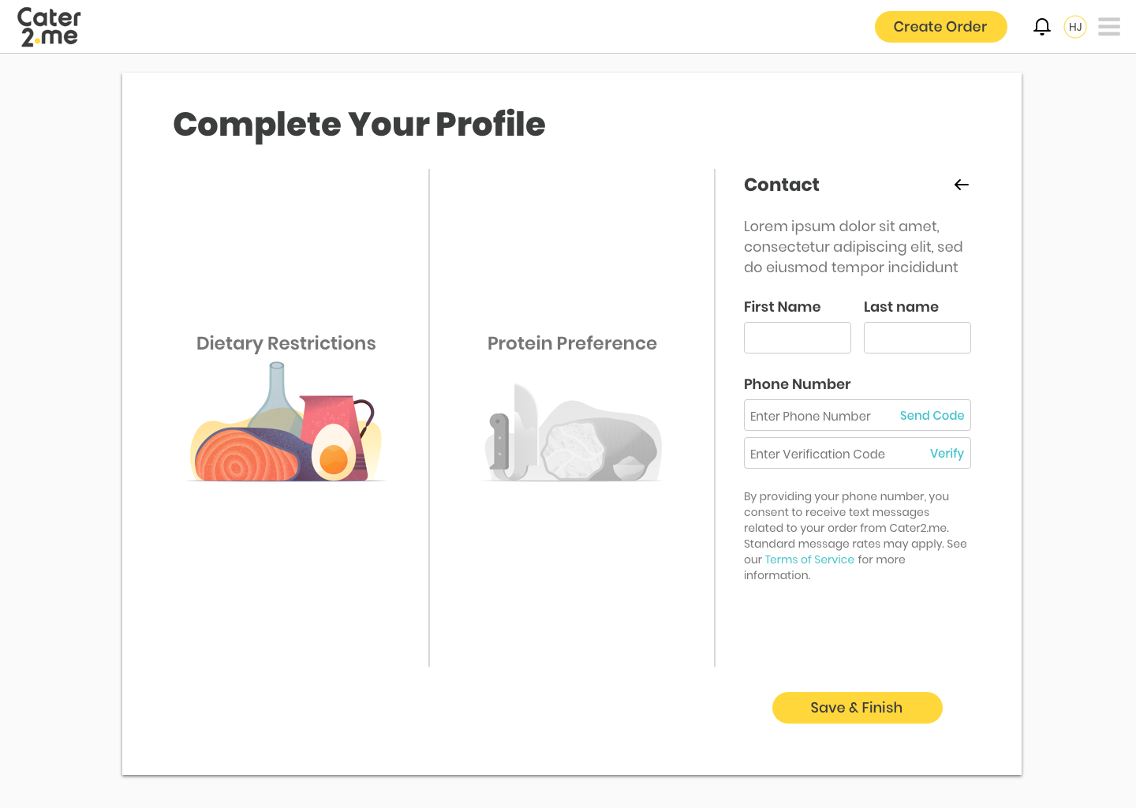Open the hamburger menu

[1109, 27]
